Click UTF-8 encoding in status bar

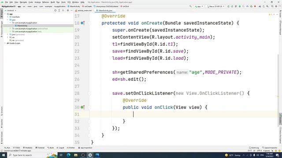pos(260,151)
